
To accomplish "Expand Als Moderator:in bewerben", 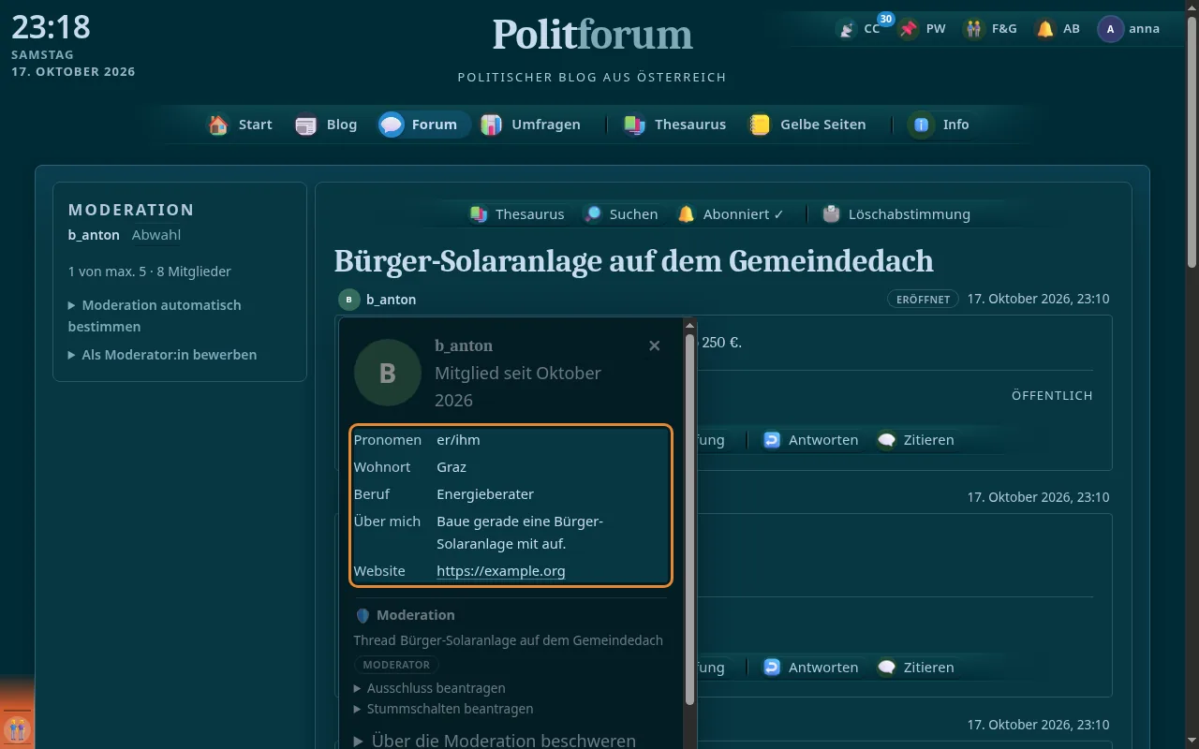I will (x=162, y=355).
